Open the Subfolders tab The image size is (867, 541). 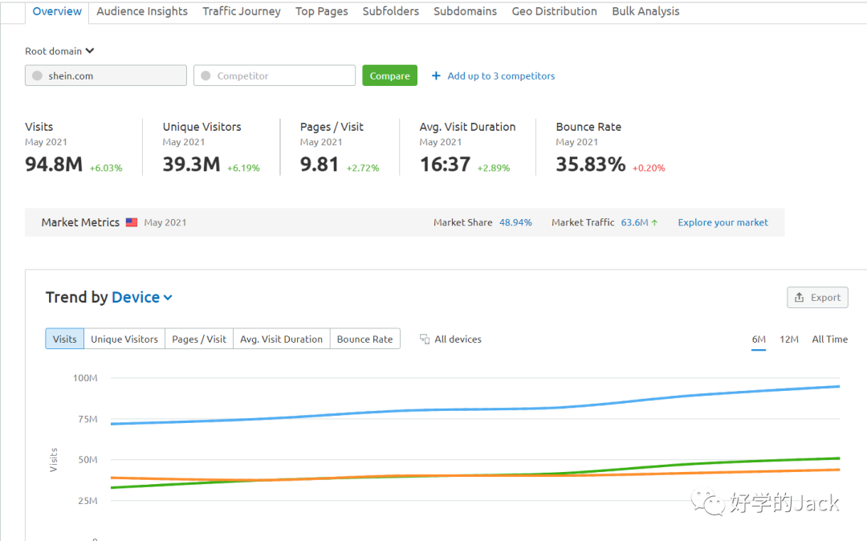click(x=391, y=11)
